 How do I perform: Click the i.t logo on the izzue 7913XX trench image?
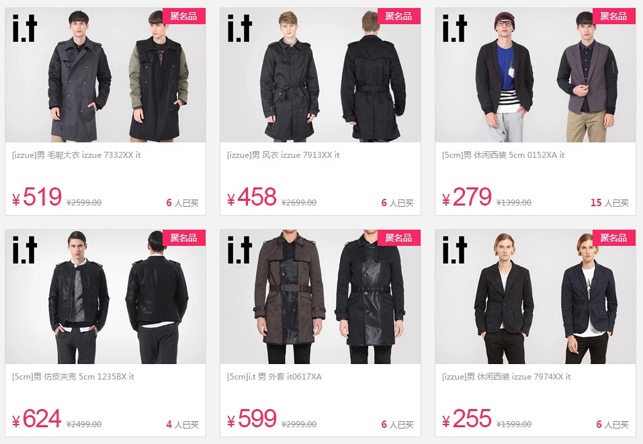tap(239, 28)
